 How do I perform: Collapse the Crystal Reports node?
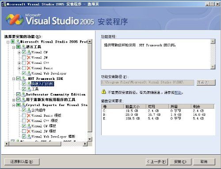pos(14,105)
